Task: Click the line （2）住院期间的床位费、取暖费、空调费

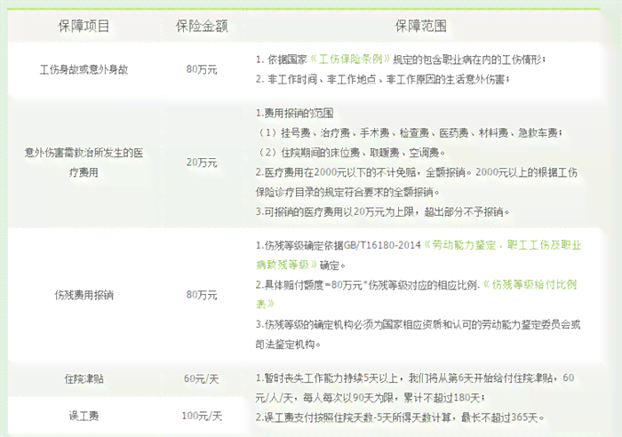Action: click(x=351, y=152)
